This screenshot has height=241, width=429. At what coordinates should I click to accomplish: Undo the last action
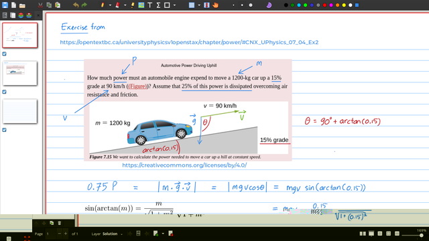point(76,5)
